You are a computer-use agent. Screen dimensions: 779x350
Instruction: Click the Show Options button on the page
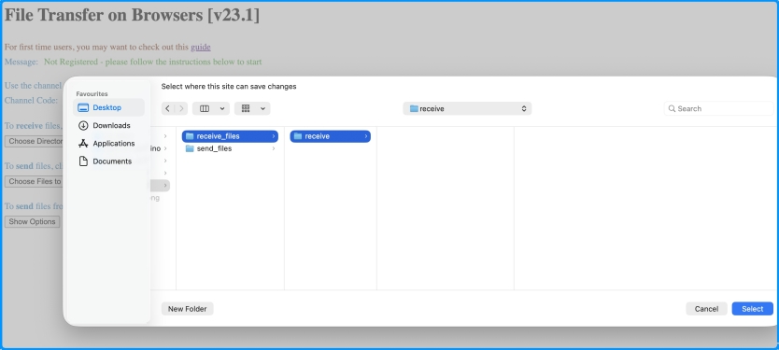tap(33, 222)
